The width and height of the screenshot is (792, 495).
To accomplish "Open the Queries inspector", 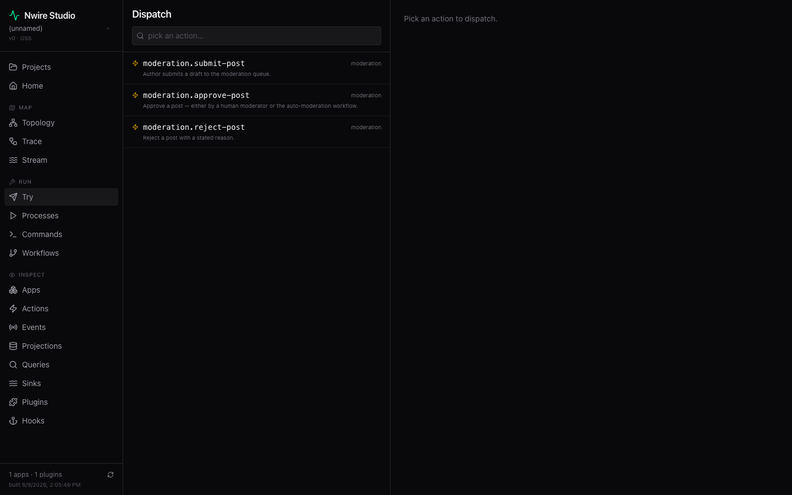I will tap(61, 365).
